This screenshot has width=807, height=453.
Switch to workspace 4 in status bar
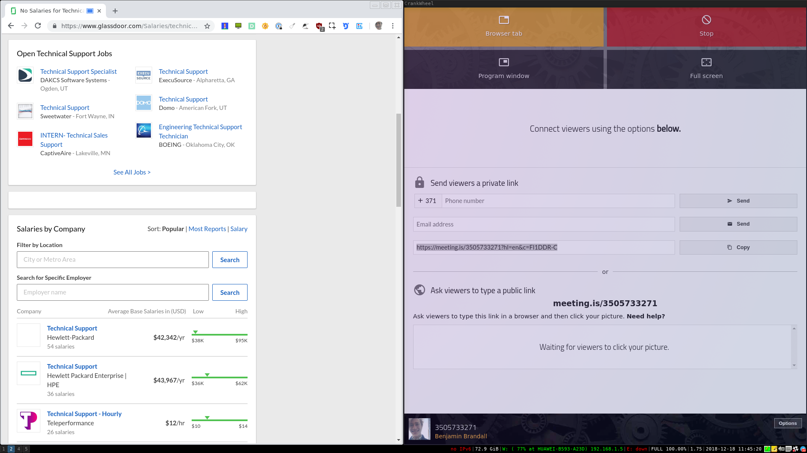click(x=18, y=449)
